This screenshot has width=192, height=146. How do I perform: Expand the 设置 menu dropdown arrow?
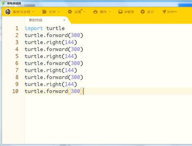[84, 12]
